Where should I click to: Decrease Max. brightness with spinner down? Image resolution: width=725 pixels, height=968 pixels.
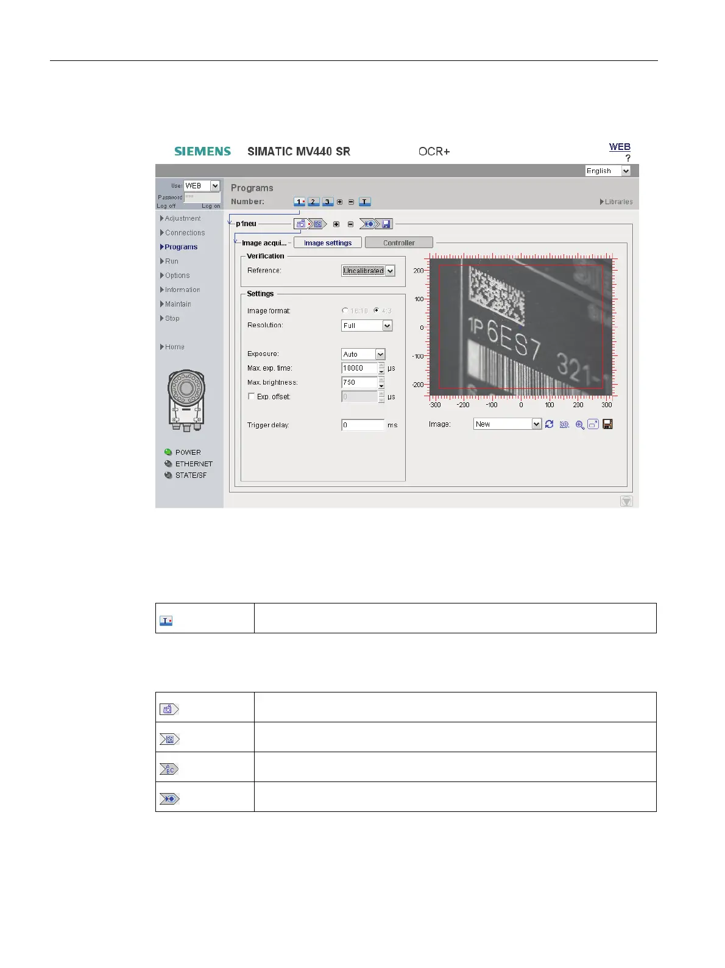pyautogui.click(x=381, y=386)
